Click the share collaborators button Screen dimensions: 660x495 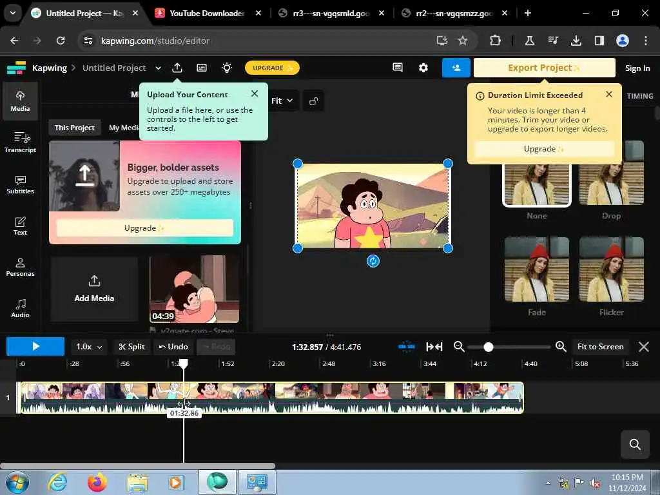click(456, 68)
